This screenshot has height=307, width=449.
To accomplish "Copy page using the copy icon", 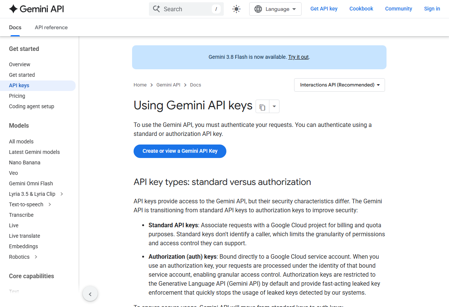I will point(262,107).
